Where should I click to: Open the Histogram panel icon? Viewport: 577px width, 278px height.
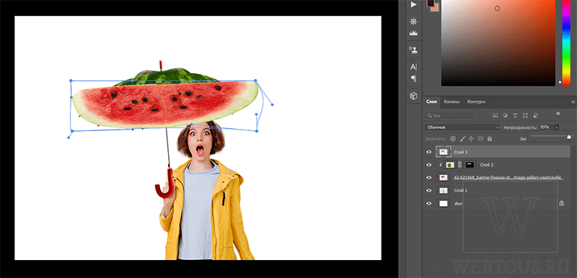pos(413,33)
